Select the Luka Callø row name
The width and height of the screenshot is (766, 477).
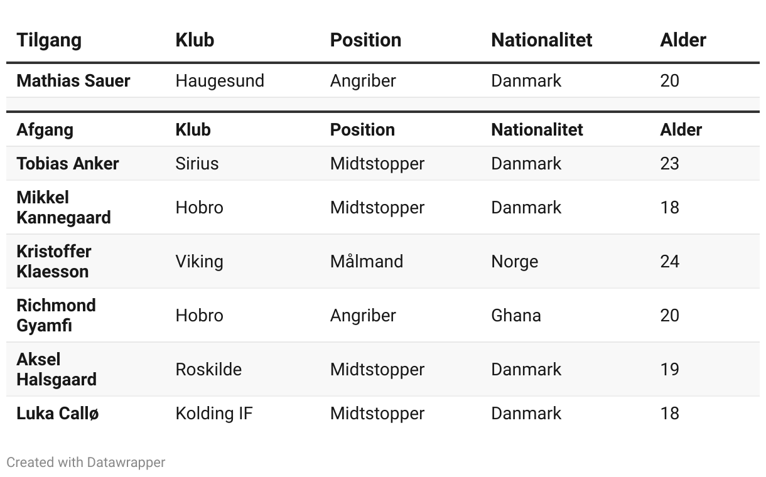click(x=58, y=413)
